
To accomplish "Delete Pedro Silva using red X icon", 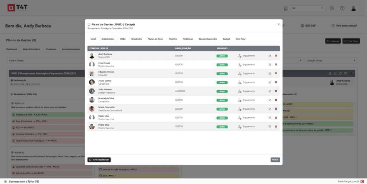I will click(x=276, y=127).
